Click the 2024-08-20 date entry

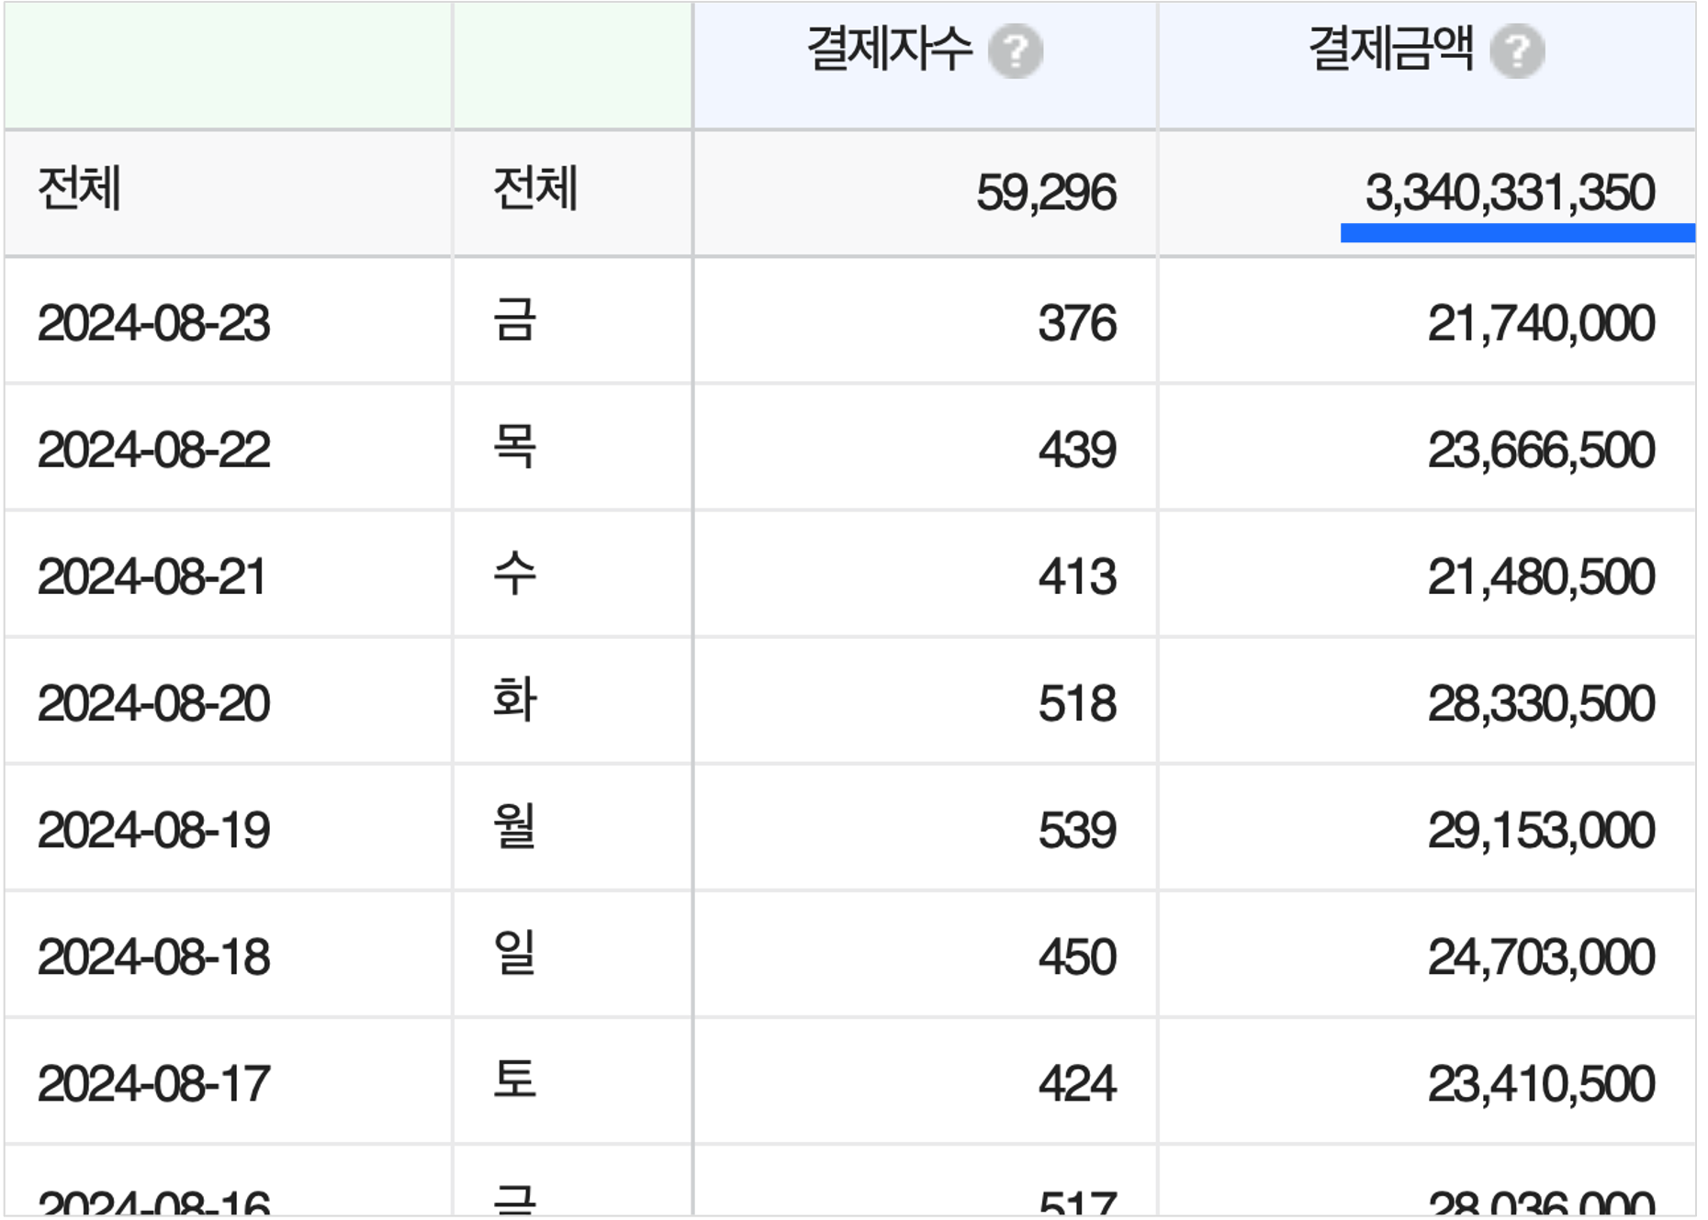click(x=153, y=703)
